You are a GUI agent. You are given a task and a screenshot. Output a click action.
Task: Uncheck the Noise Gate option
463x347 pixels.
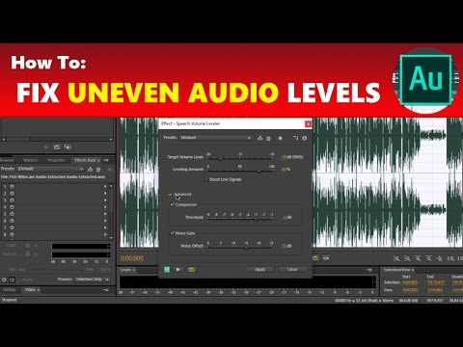click(173, 232)
